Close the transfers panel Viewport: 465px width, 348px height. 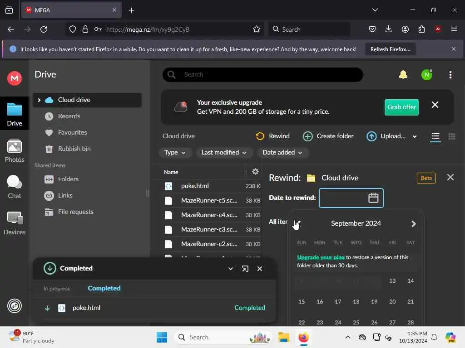259,268
